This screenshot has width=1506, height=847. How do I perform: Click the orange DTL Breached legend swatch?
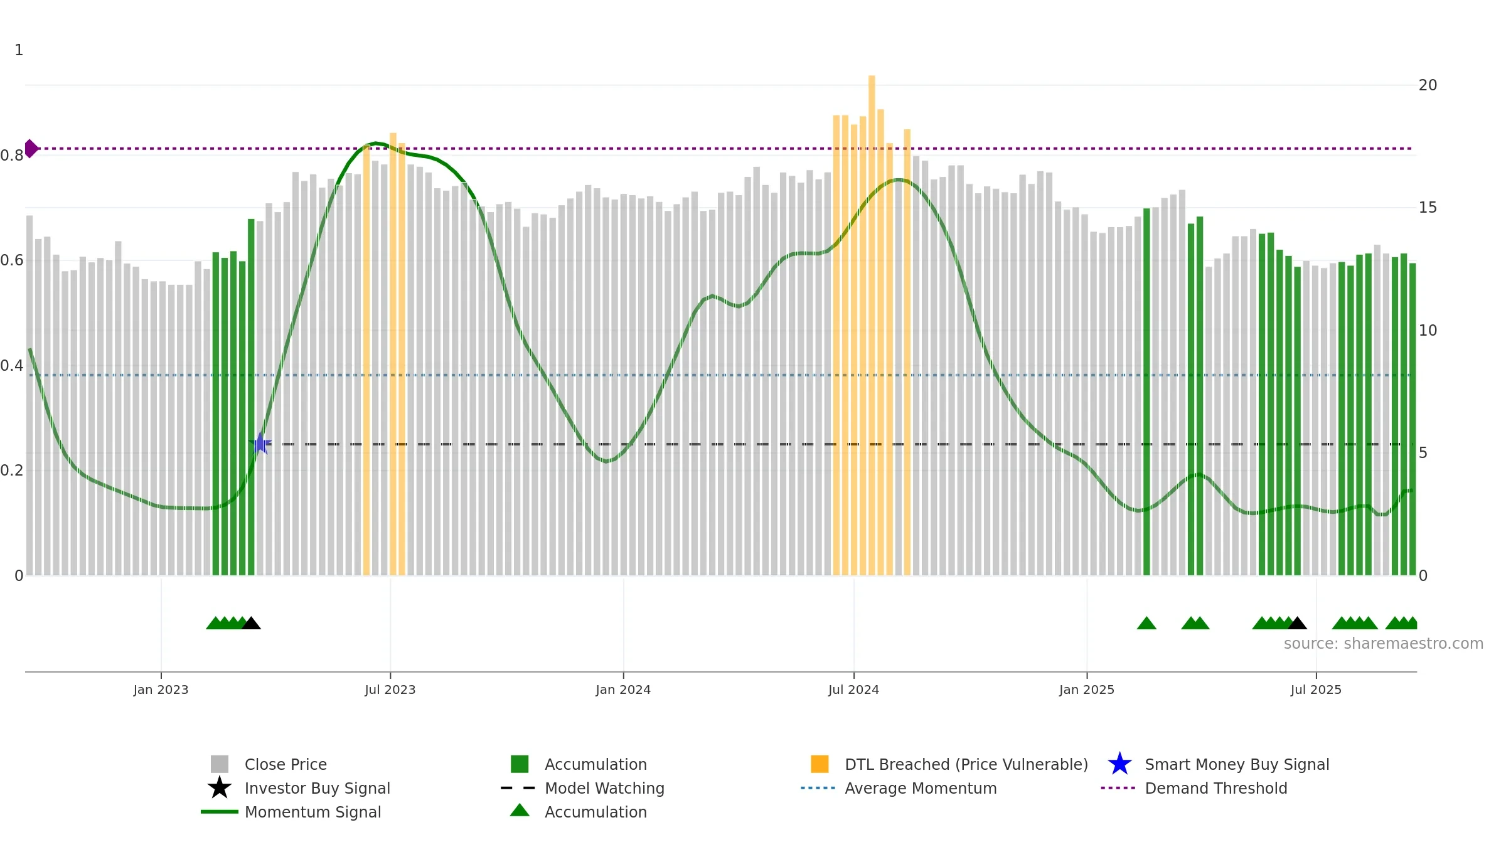820,764
